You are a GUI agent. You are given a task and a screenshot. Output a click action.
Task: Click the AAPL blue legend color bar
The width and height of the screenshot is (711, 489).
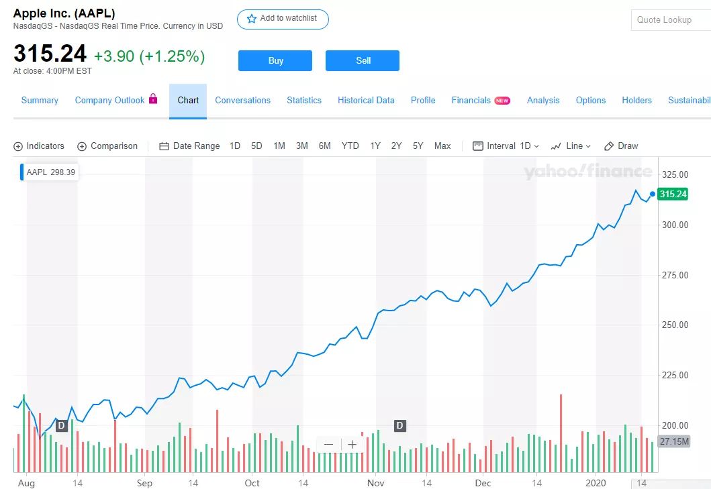[x=22, y=172]
